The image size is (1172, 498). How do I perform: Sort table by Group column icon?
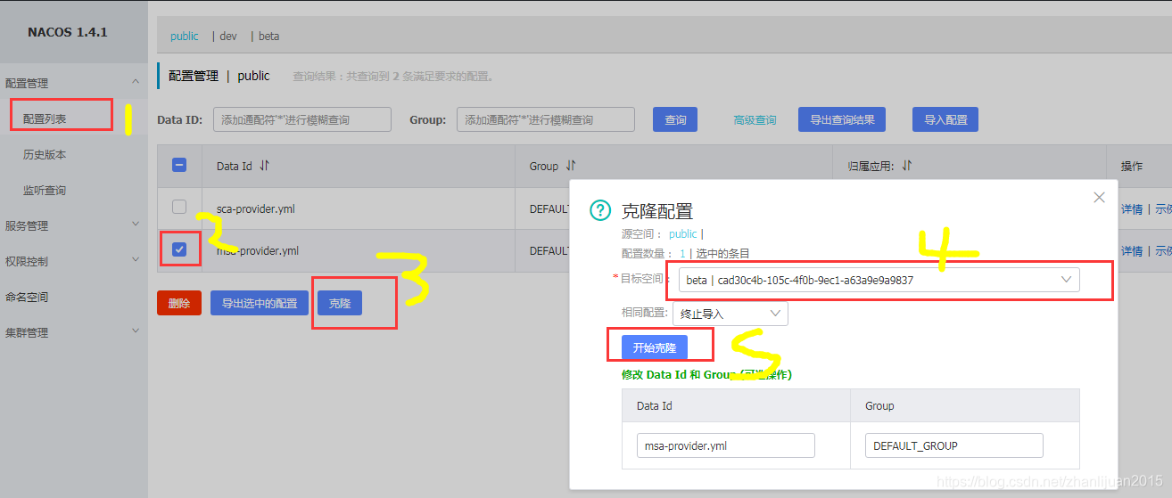point(571,166)
